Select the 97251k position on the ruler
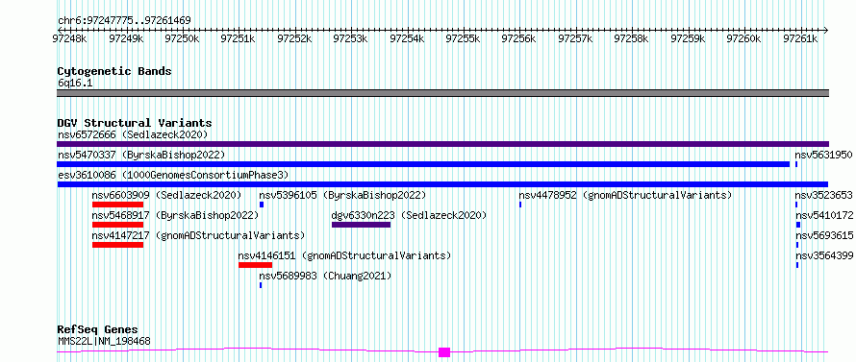 (x=238, y=38)
